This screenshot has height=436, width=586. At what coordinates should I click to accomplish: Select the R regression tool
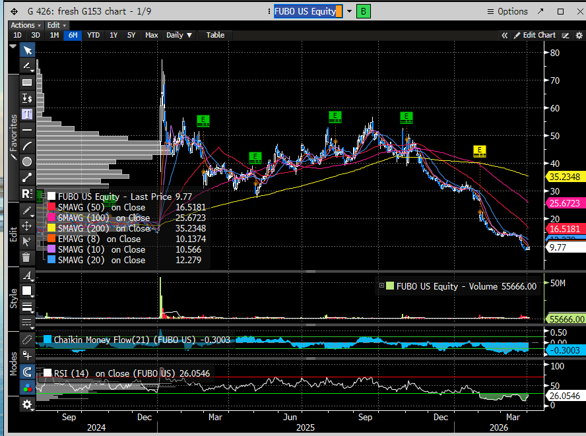point(27,193)
